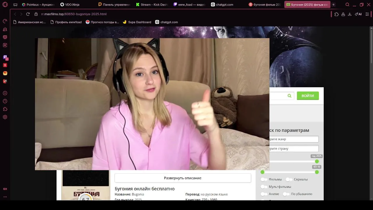This screenshot has height=210, width=373.
Task: Open Extensions cube icon in sidebar
Action: (x=5, y=109)
